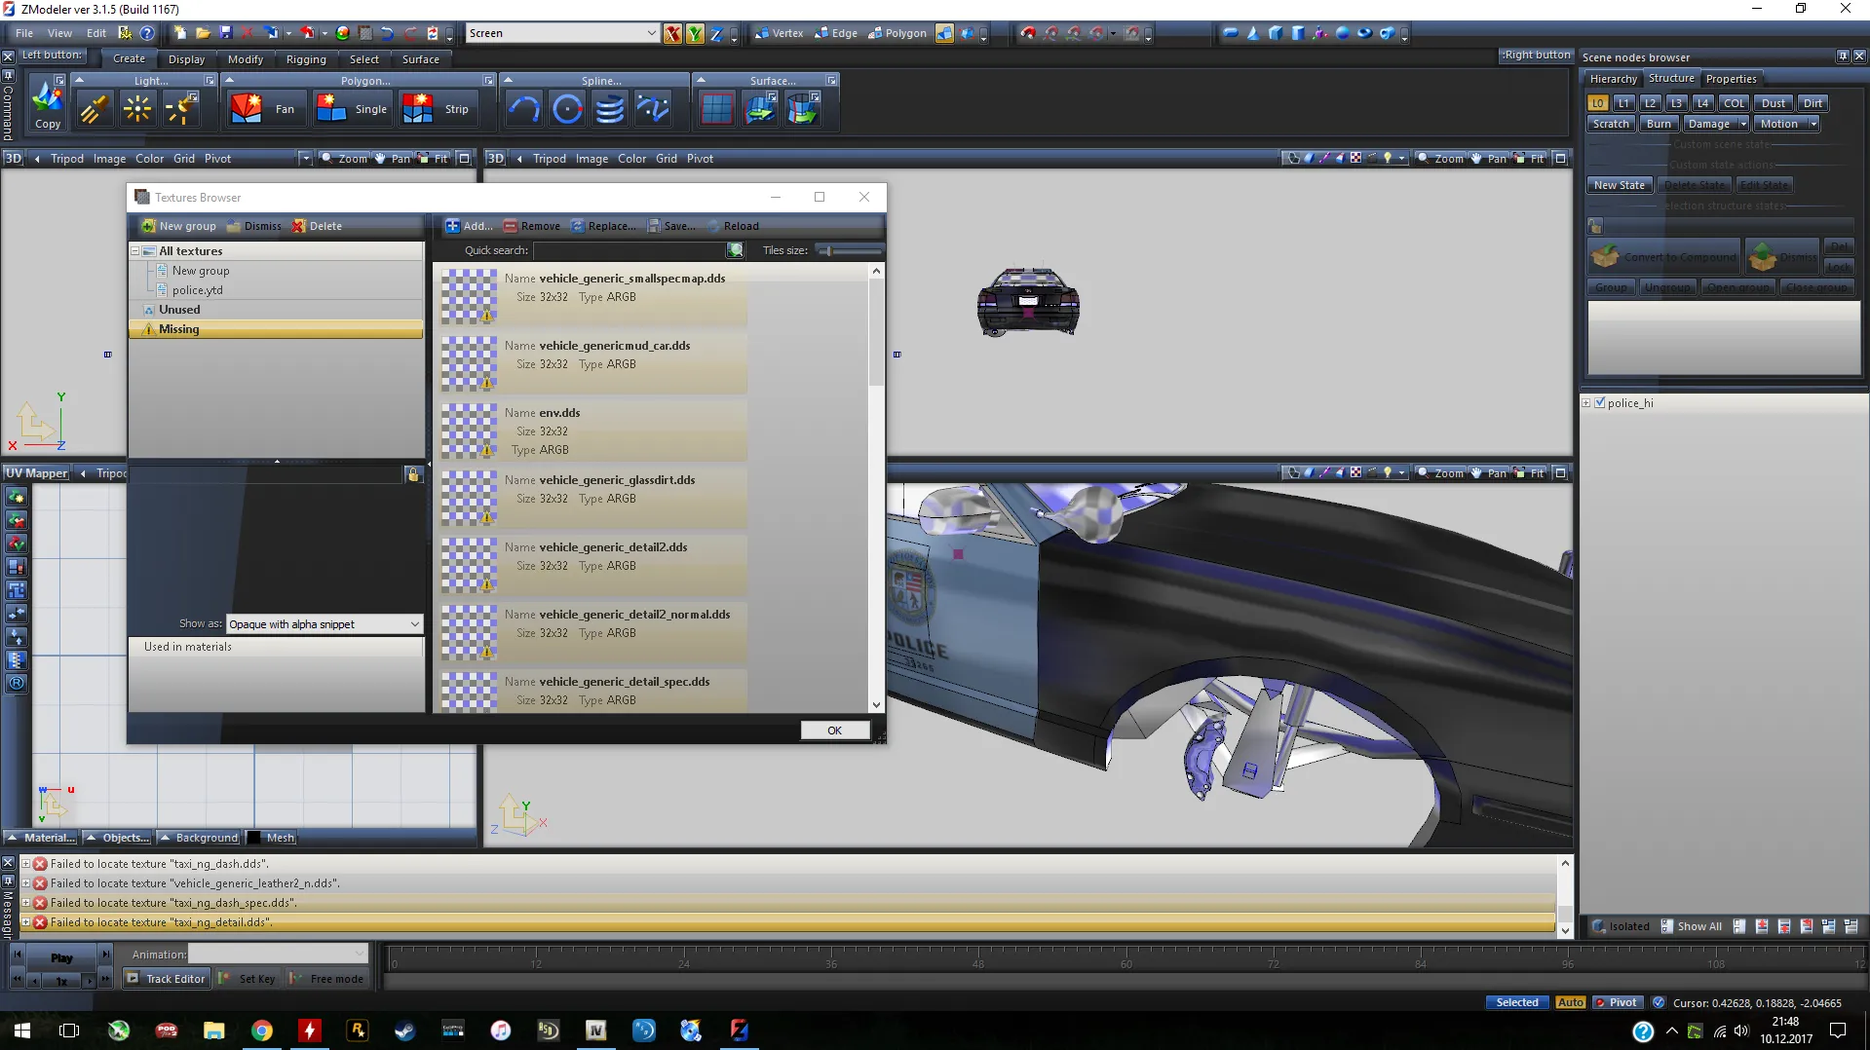The image size is (1870, 1050).
Task: Select the Missing textures group
Action: [x=179, y=329]
